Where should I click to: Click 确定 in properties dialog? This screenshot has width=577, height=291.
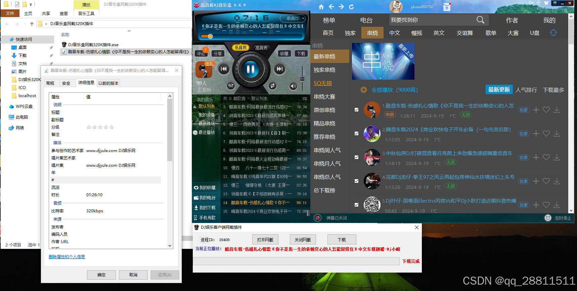(101, 275)
